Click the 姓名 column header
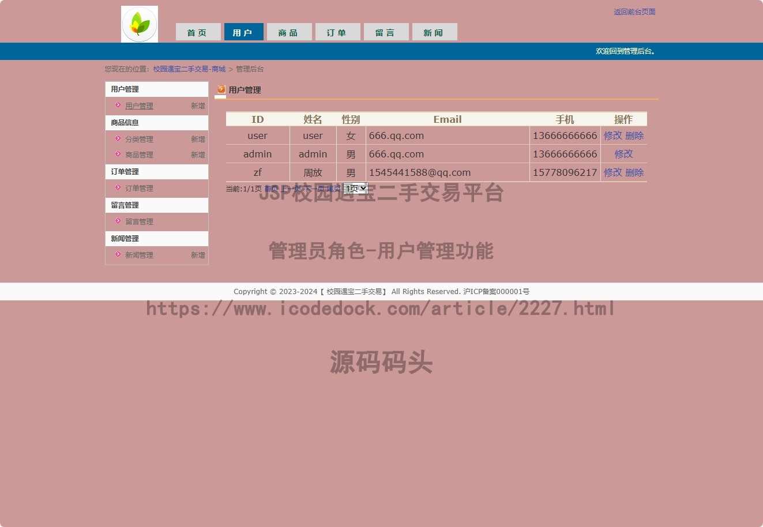This screenshot has width=763, height=527. (313, 119)
